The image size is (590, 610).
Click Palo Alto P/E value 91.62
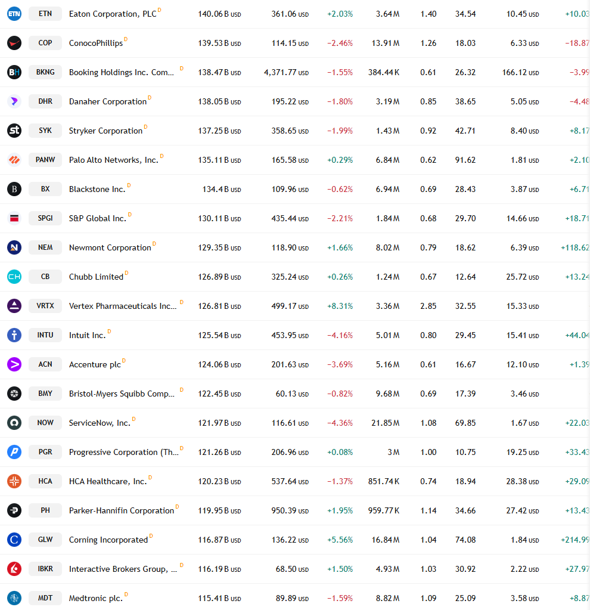click(465, 160)
